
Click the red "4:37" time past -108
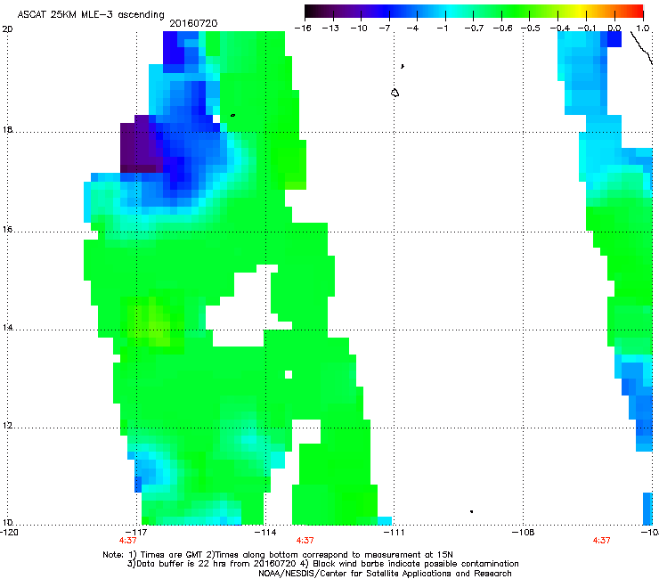coord(601,541)
